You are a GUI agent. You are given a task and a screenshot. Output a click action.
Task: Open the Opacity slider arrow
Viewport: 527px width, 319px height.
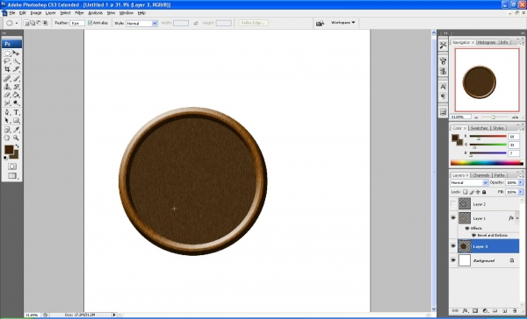[521, 182]
